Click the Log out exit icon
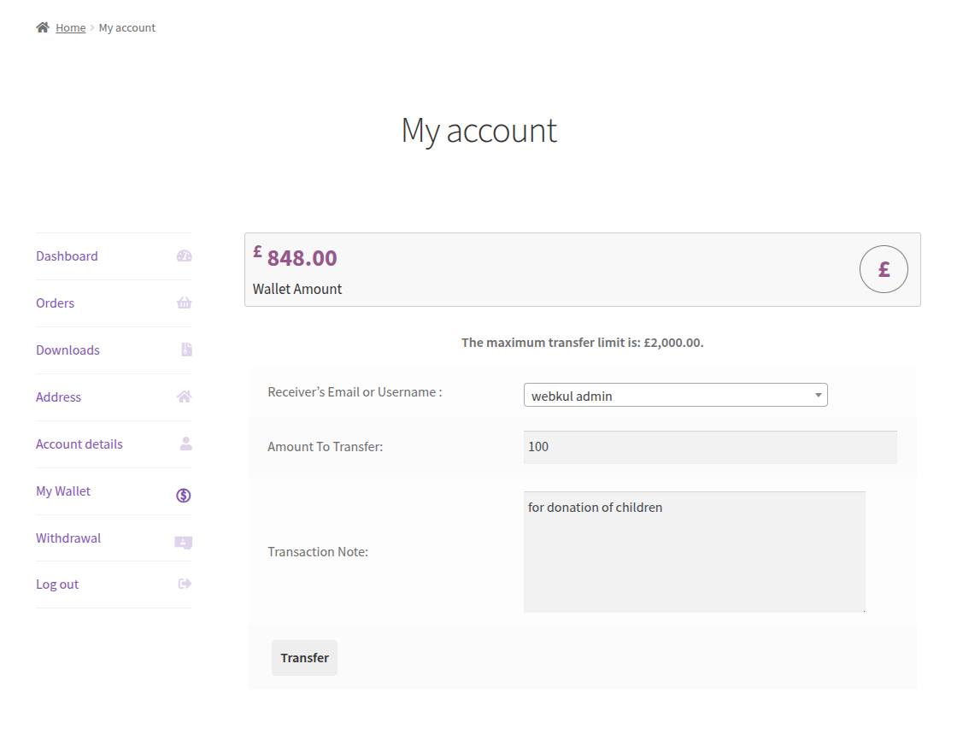Viewport: 957px width, 752px height. coord(184,584)
